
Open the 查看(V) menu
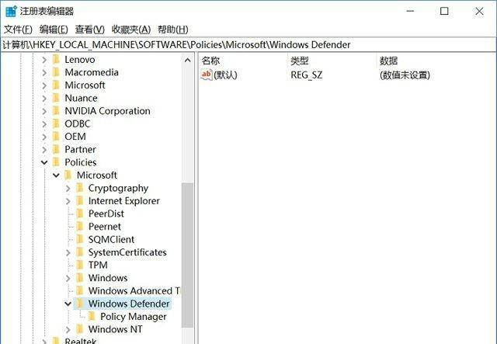[x=90, y=30]
